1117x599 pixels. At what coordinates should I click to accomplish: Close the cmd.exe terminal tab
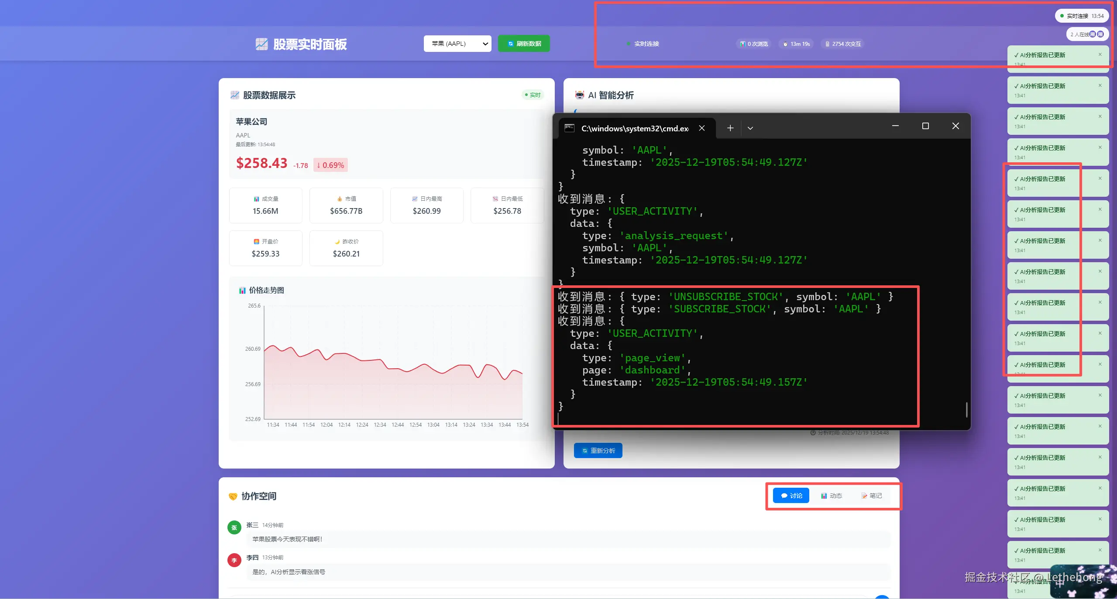coord(701,128)
